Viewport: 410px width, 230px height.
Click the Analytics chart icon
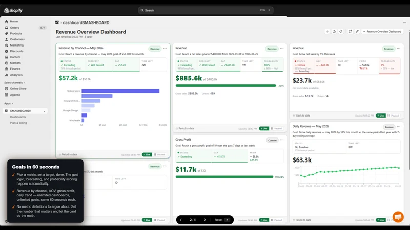point(6,75)
